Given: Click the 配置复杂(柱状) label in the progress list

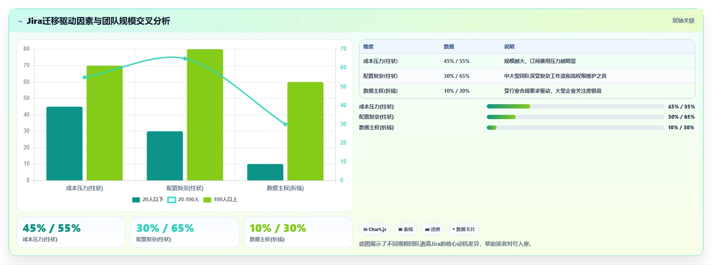Looking at the screenshot, I should coord(376,117).
